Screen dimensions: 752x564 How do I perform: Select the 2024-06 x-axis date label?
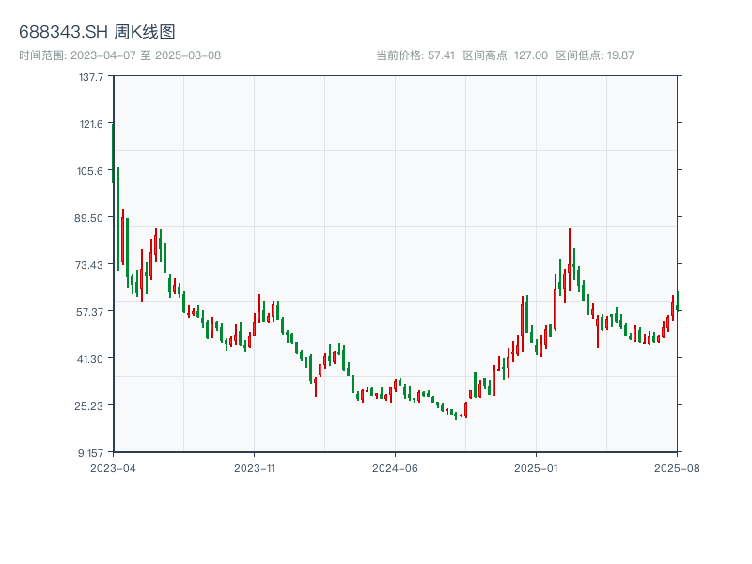click(395, 467)
